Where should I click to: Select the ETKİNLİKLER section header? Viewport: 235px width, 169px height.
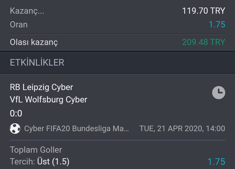[x=37, y=62]
